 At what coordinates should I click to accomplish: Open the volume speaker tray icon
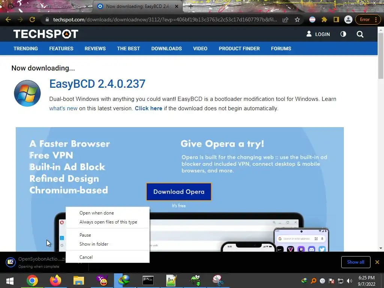[x=349, y=280]
